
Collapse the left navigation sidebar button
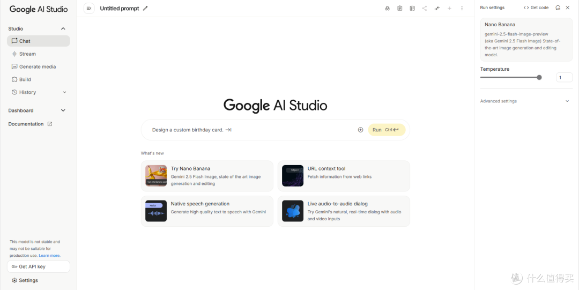[89, 8]
